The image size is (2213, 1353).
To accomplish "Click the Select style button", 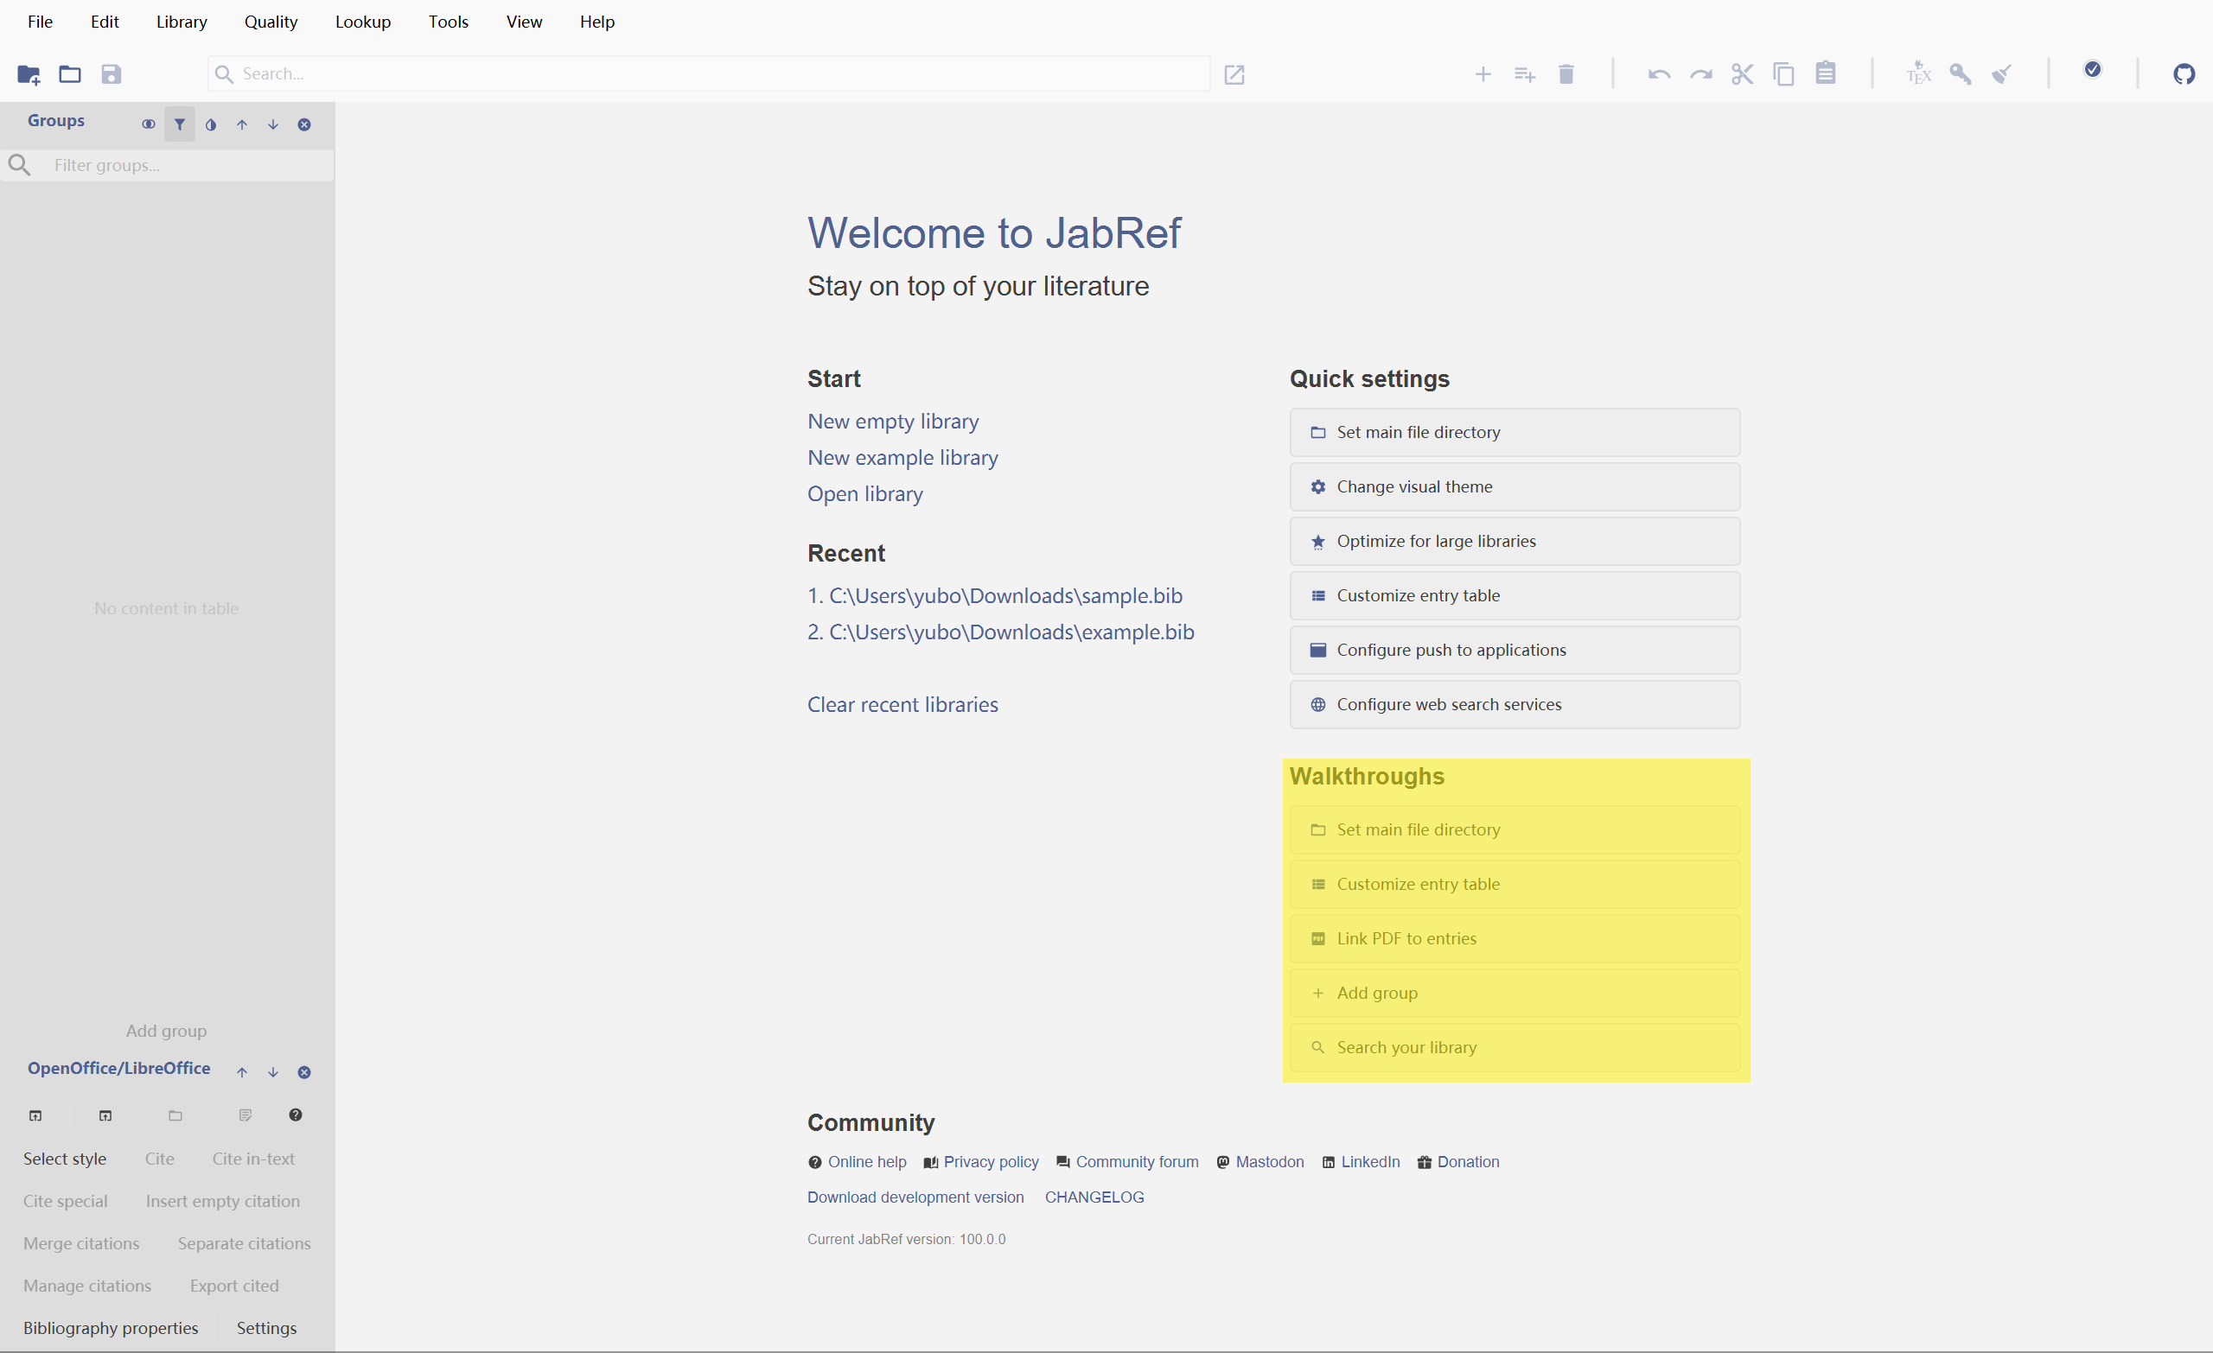I will pos(65,1159).
